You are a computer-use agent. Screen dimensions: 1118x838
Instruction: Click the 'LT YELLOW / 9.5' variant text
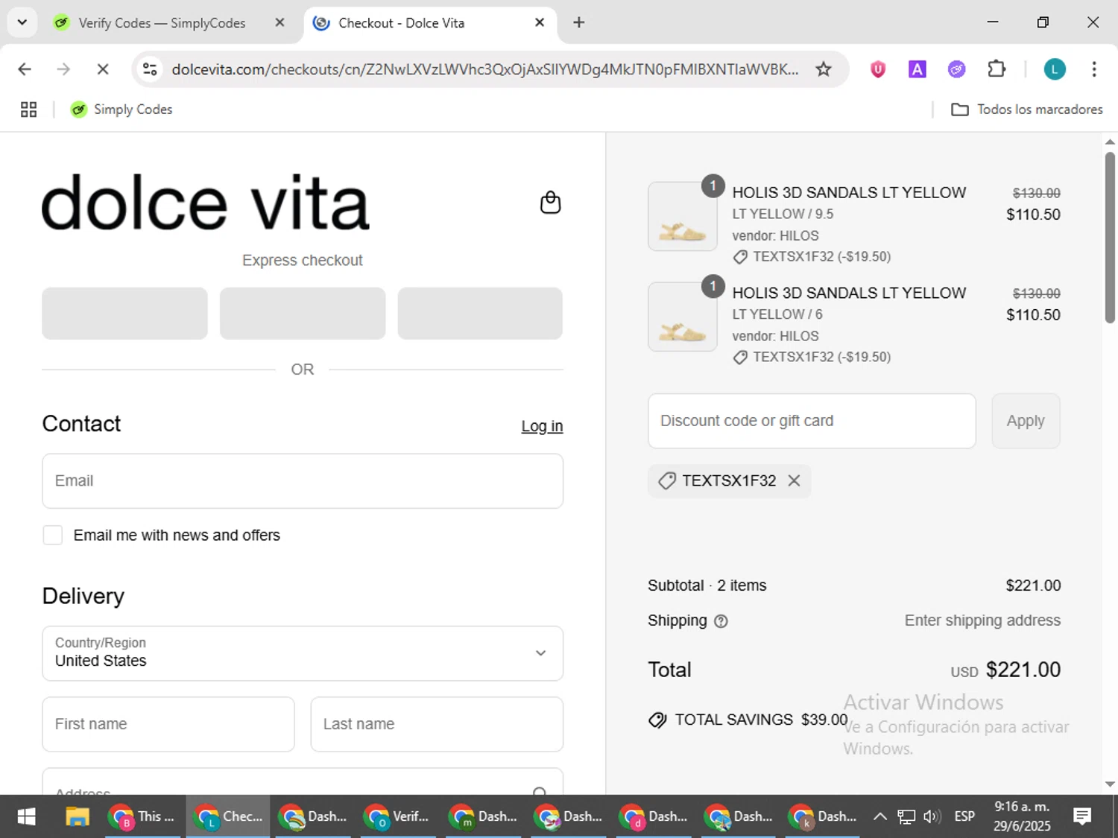[x=783, y=214]
